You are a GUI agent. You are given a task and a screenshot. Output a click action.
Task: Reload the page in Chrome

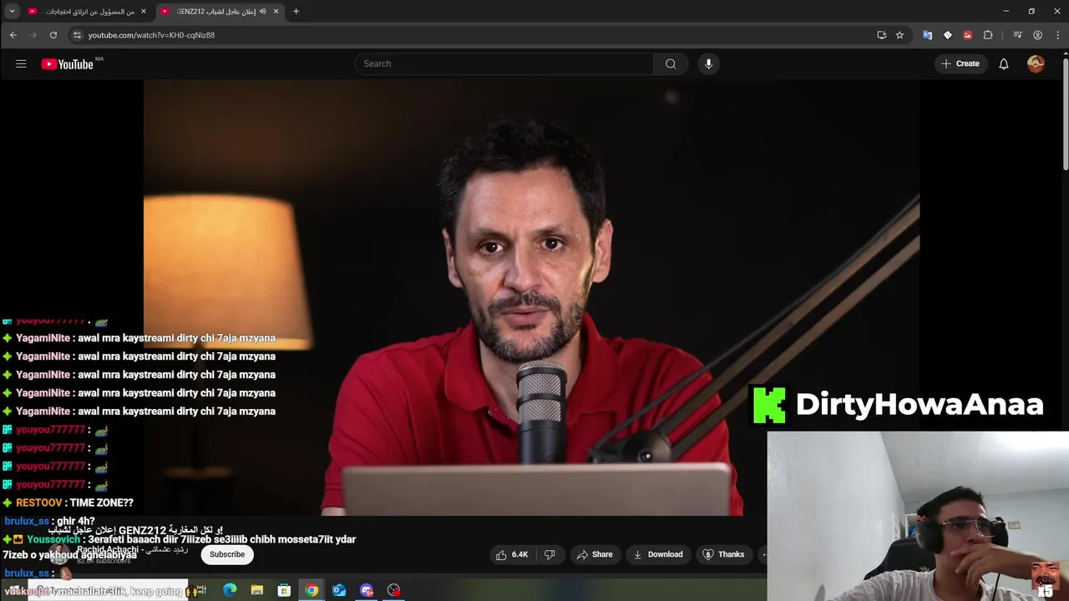(53, 35)
